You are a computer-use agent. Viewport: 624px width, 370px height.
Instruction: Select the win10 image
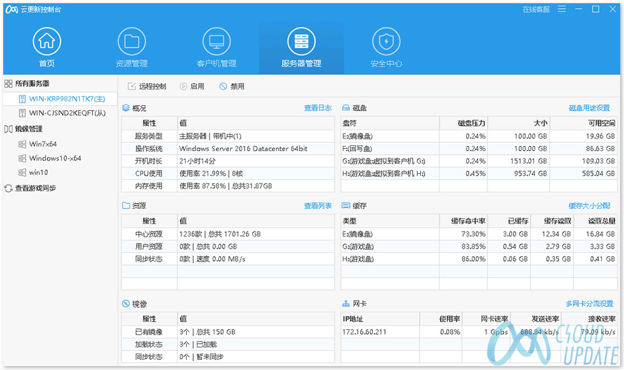[x=38, y=172]
